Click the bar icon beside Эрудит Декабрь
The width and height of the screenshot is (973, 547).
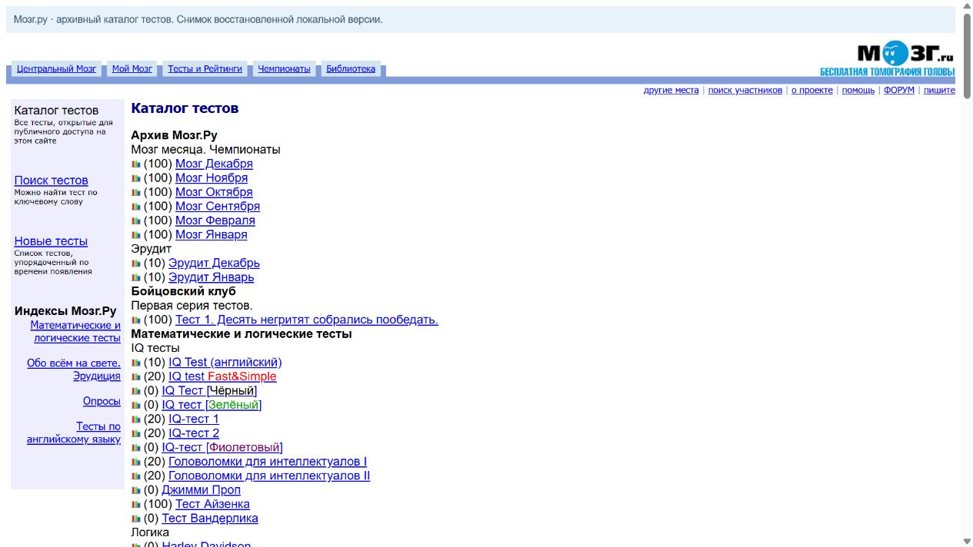coord(136,264)
